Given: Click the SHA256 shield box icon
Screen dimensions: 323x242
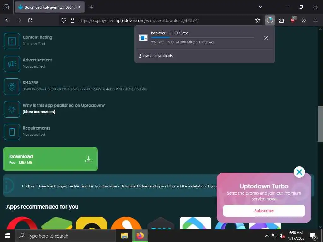Looking at the screenshot, I should (12, 86).
